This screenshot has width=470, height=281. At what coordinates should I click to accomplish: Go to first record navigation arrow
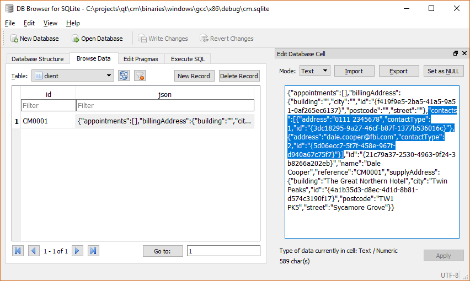(x=18, y=251)
